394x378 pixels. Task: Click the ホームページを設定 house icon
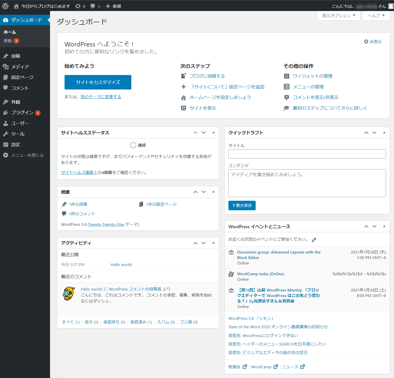(184, 97)
